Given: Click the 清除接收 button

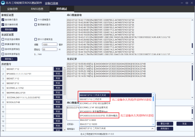Looking at the screenshot, I should point(9,30).
